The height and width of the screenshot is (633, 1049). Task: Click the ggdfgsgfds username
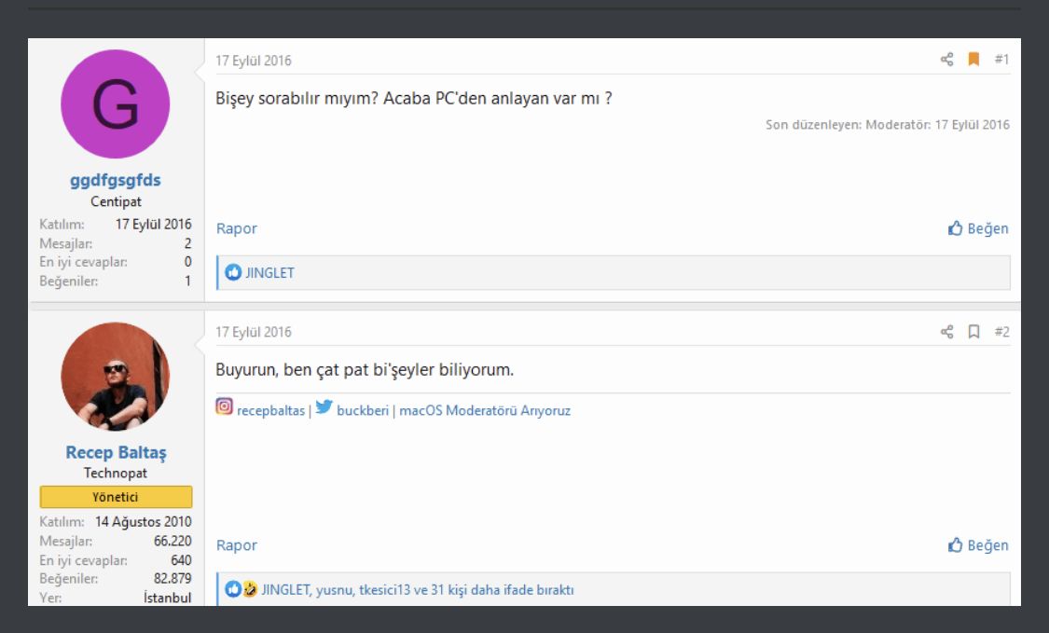click(x=116, y=181)
